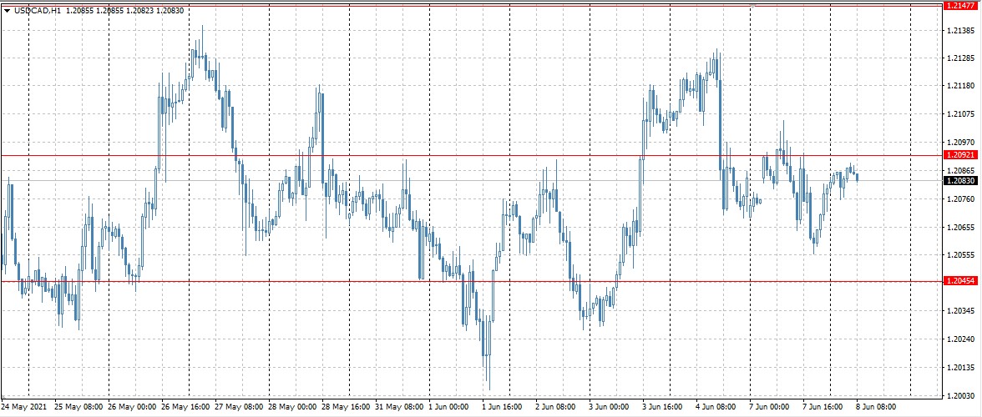Image resolution: width=982 pixels, height=417 pixels.
Task: Select the red horizontal line at 1.20454
Action: coord(471,281)
